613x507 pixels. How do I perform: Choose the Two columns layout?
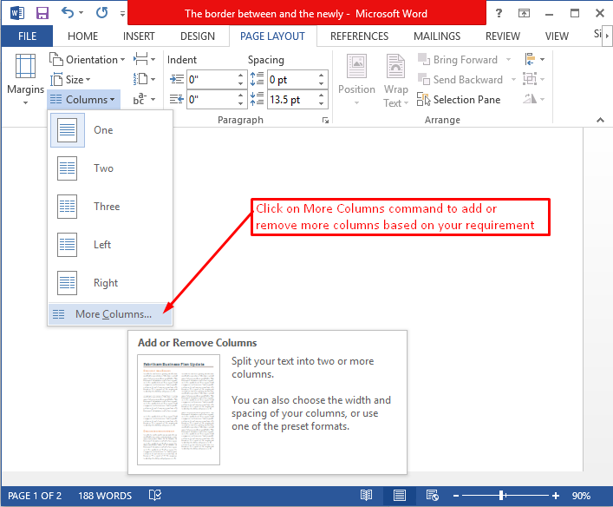click(110, 168)
